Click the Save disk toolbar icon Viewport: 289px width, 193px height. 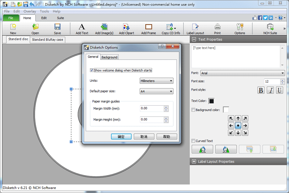pos(57,29)
